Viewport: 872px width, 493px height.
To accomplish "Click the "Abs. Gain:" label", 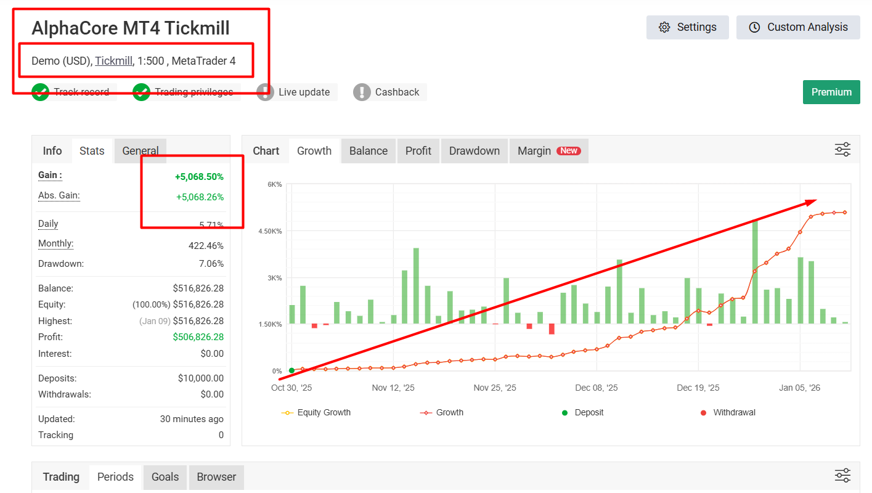I will [59, 195].
